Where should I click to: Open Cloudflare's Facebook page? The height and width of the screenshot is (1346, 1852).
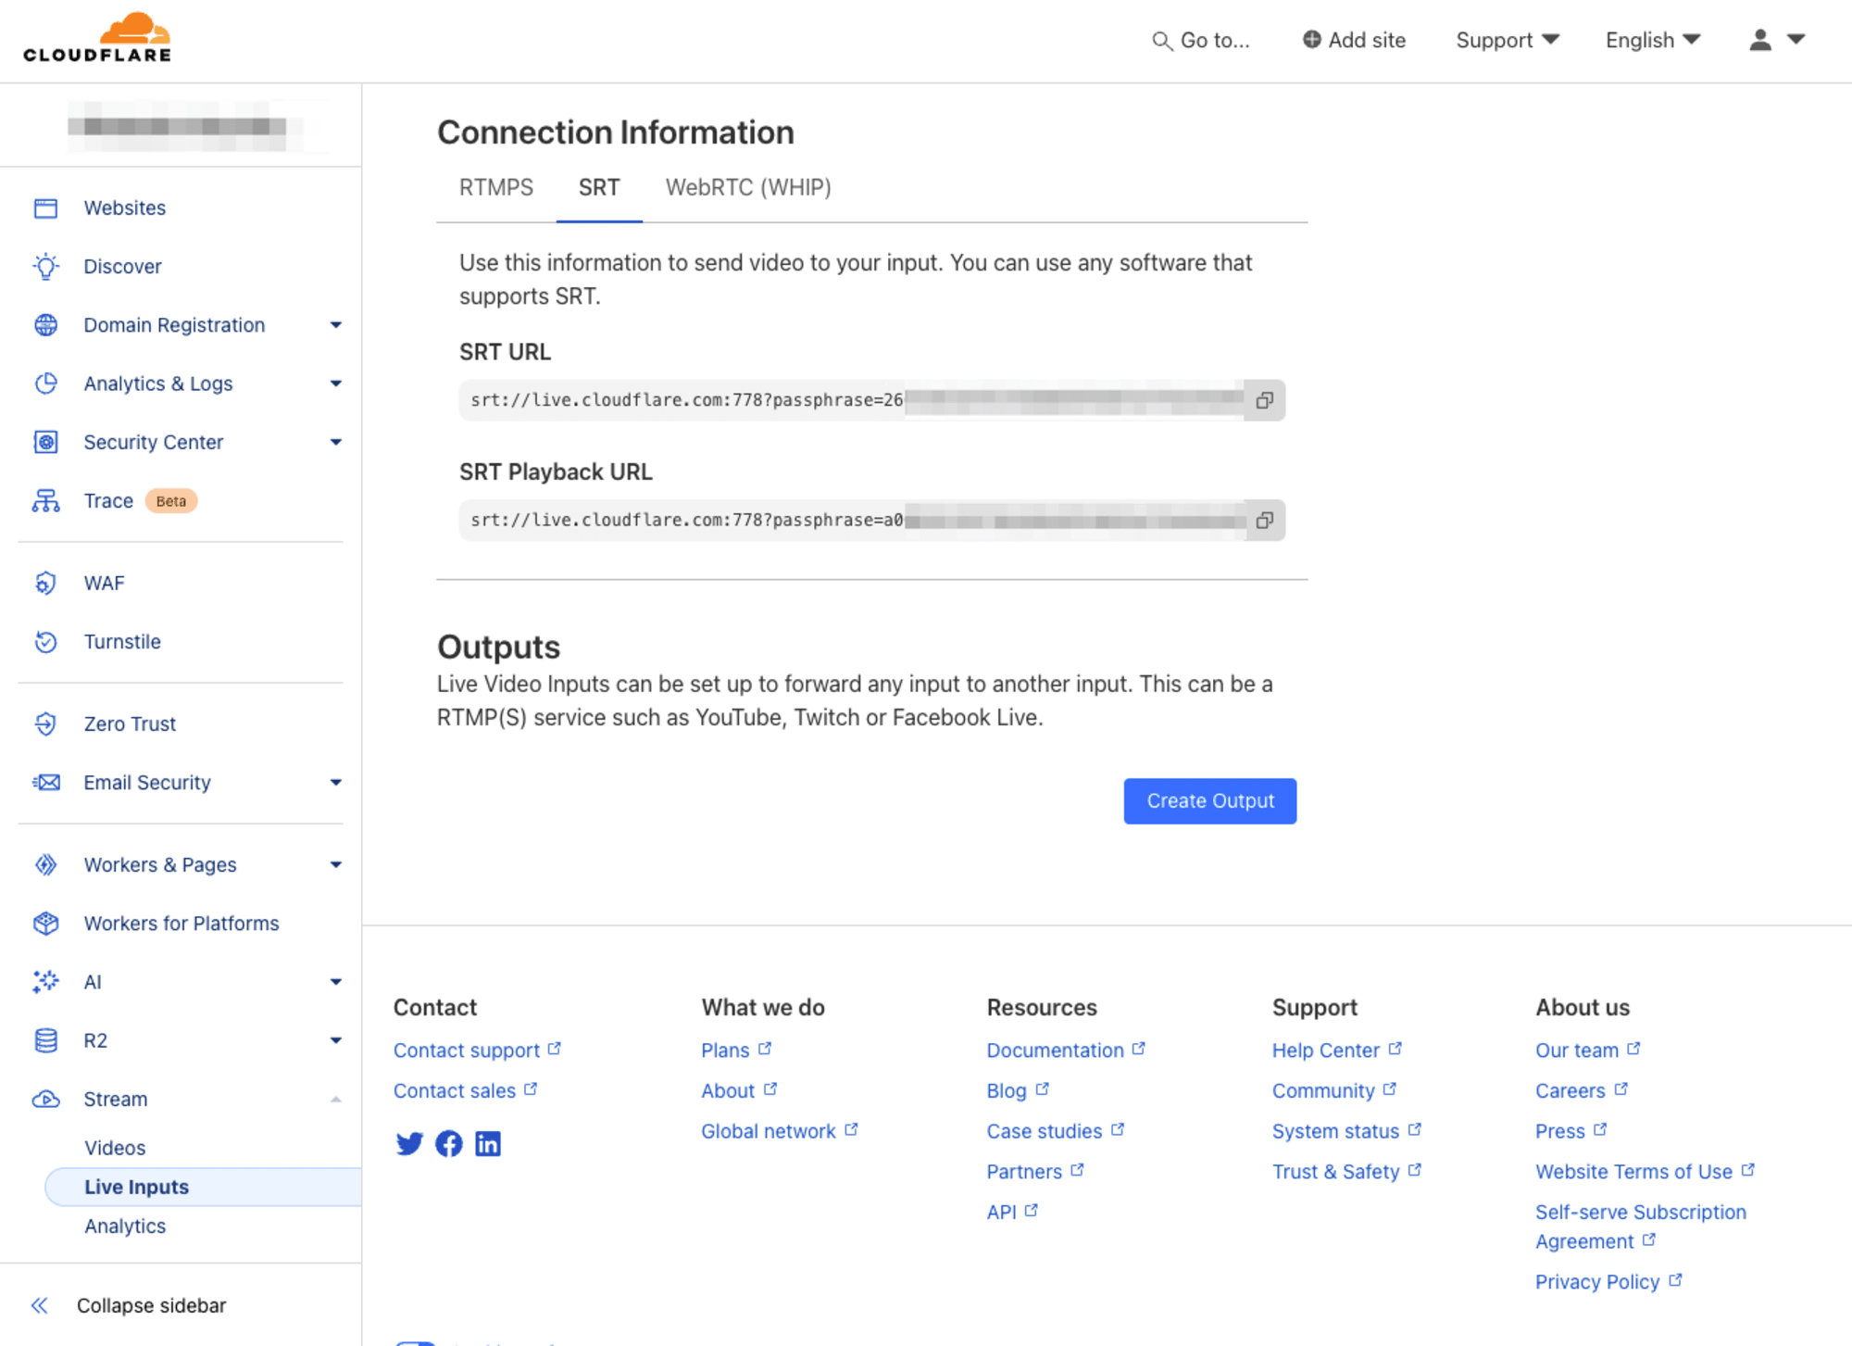pos(449,1144)
